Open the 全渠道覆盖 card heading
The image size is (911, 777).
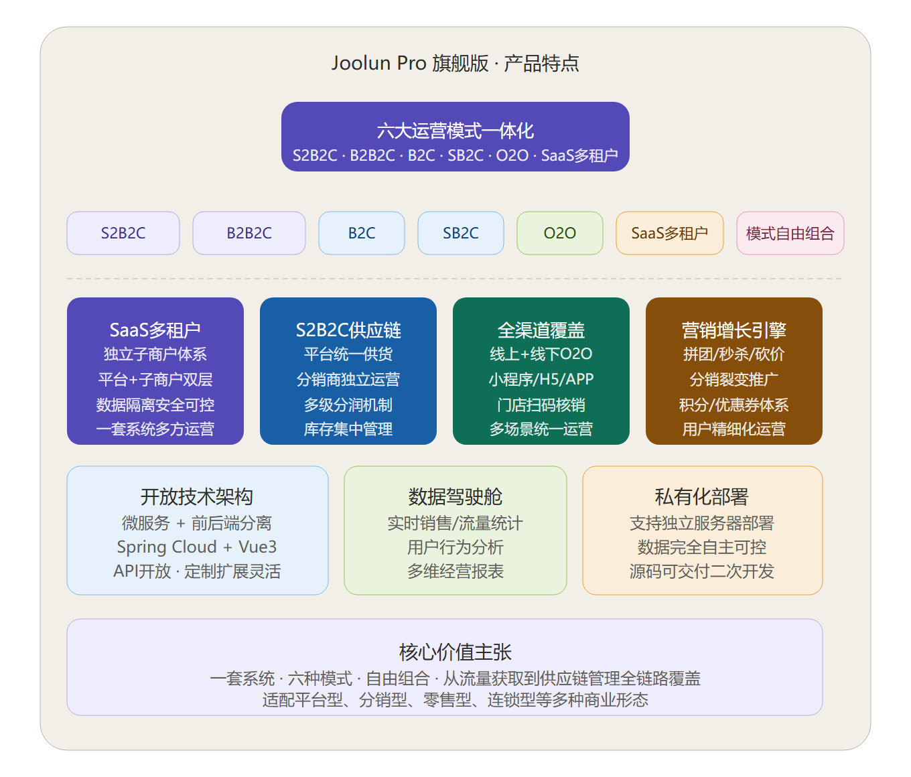541,330
